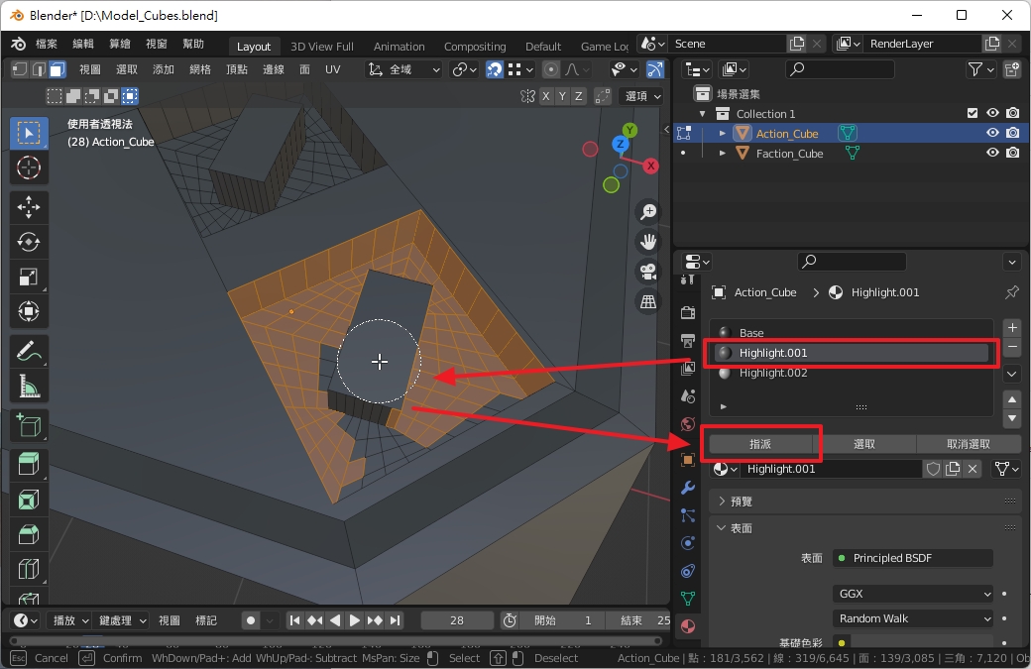Click the 指派 assign button

(760, 444)
